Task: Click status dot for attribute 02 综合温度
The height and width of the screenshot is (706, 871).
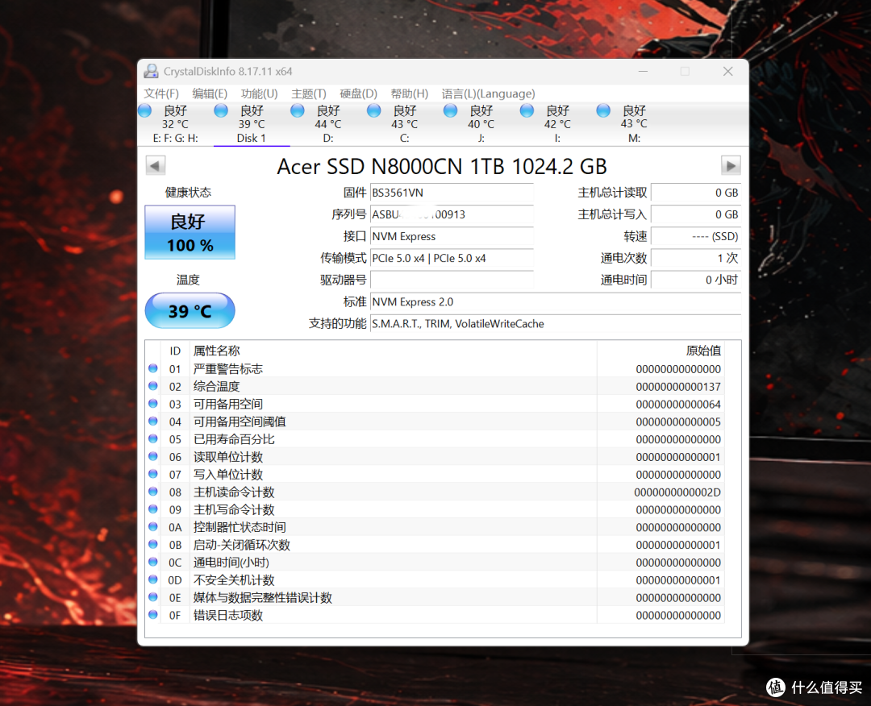Action: (x=153, y=386)
